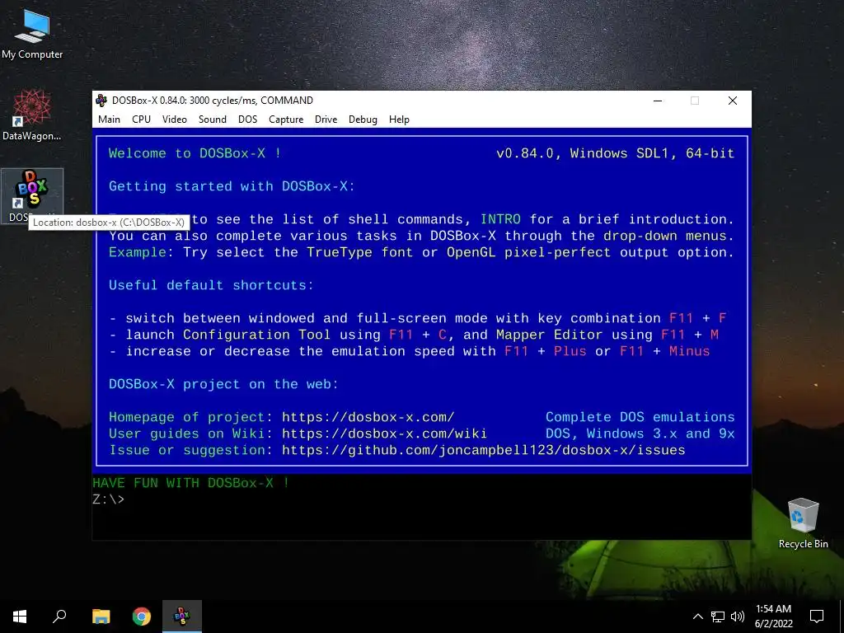Select the My Computer desktop icon
This screenshot has width=844, height=633.
32,35
